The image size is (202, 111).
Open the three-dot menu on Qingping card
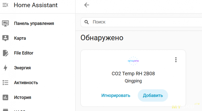(176, 60)
